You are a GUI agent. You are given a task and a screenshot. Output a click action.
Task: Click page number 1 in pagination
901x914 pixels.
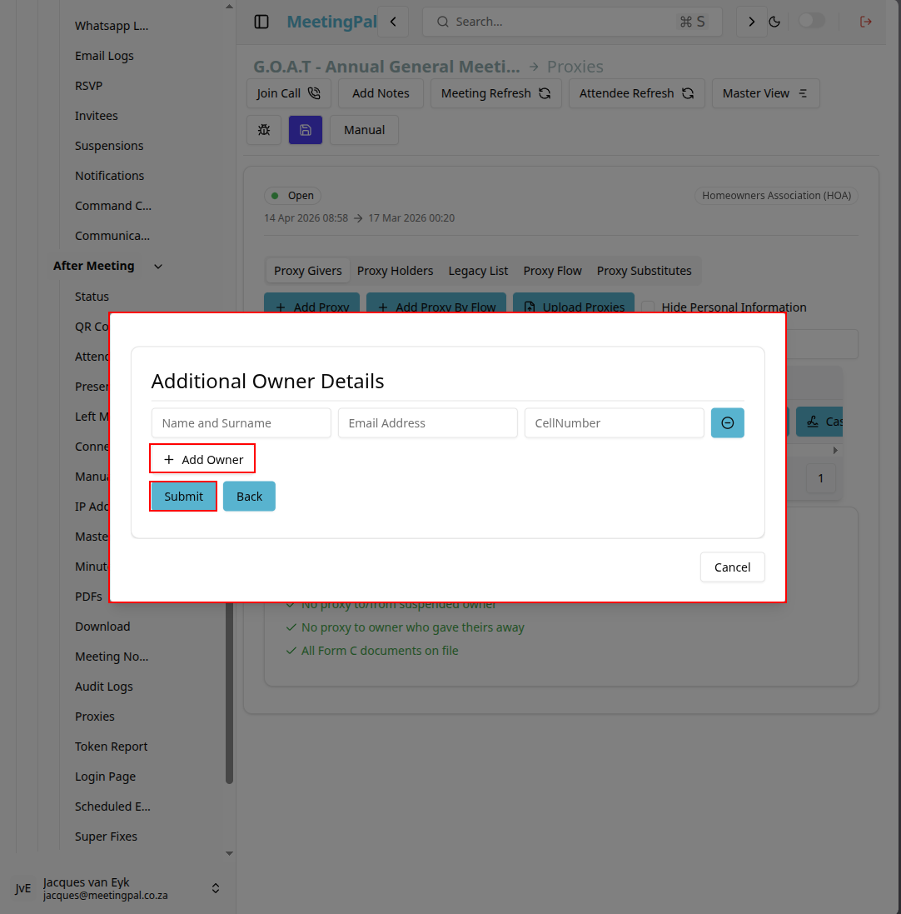(820, 478)
